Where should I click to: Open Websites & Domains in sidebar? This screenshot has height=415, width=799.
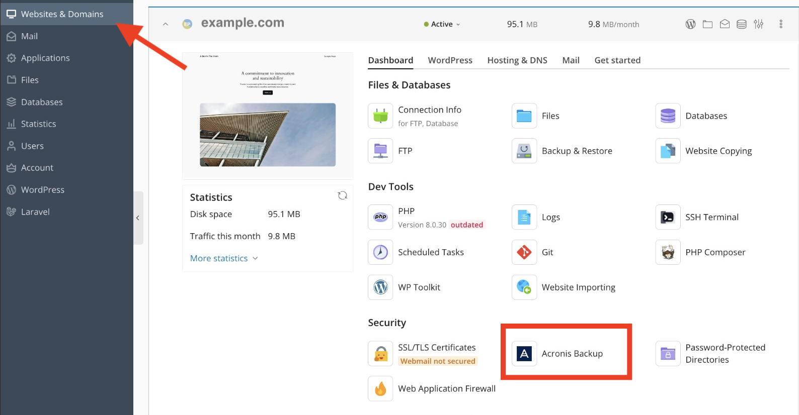[x=66, y=14]
